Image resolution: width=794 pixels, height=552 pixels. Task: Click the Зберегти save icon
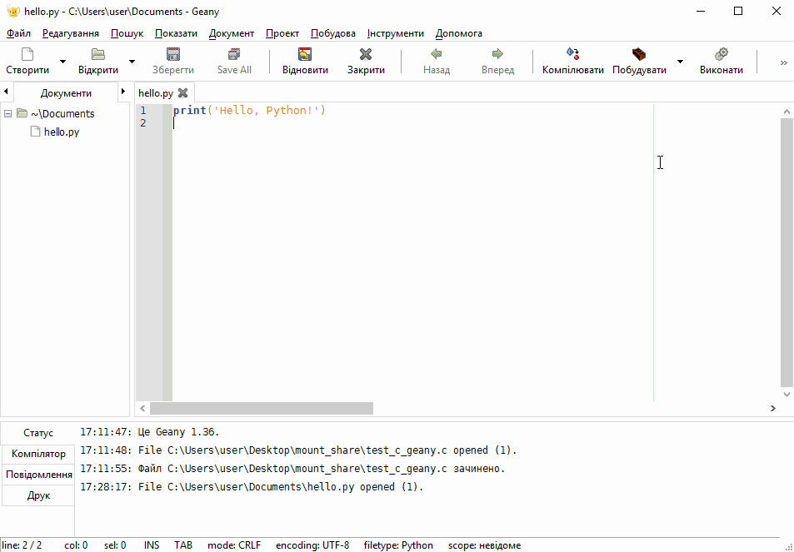click(x=173, y=54)
